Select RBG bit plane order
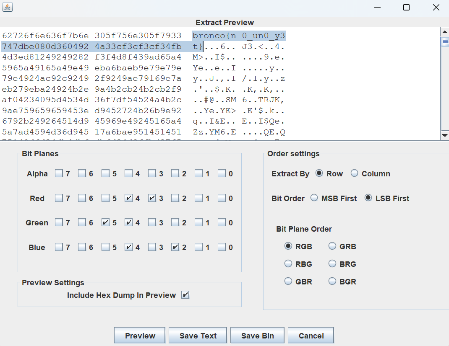The width and height of the screenshot is (449, 346). click(x=288, y=263)
